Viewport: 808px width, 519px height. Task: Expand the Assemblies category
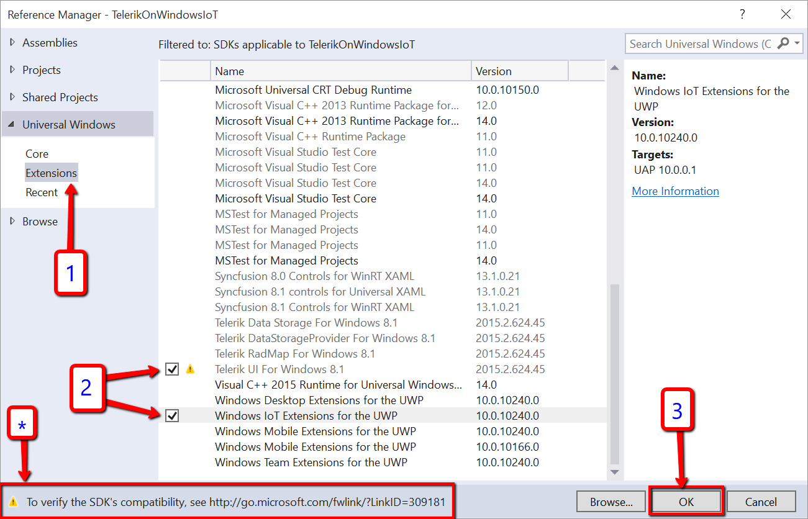(12, 43)
